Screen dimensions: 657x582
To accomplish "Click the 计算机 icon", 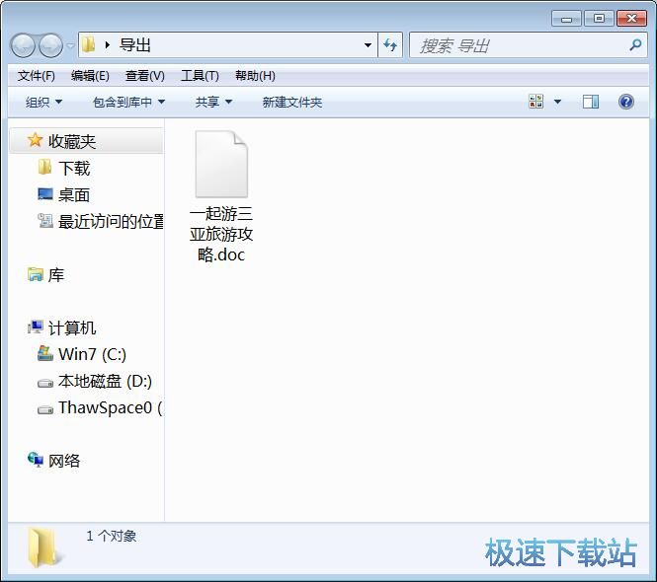I will tap(36, 327).
